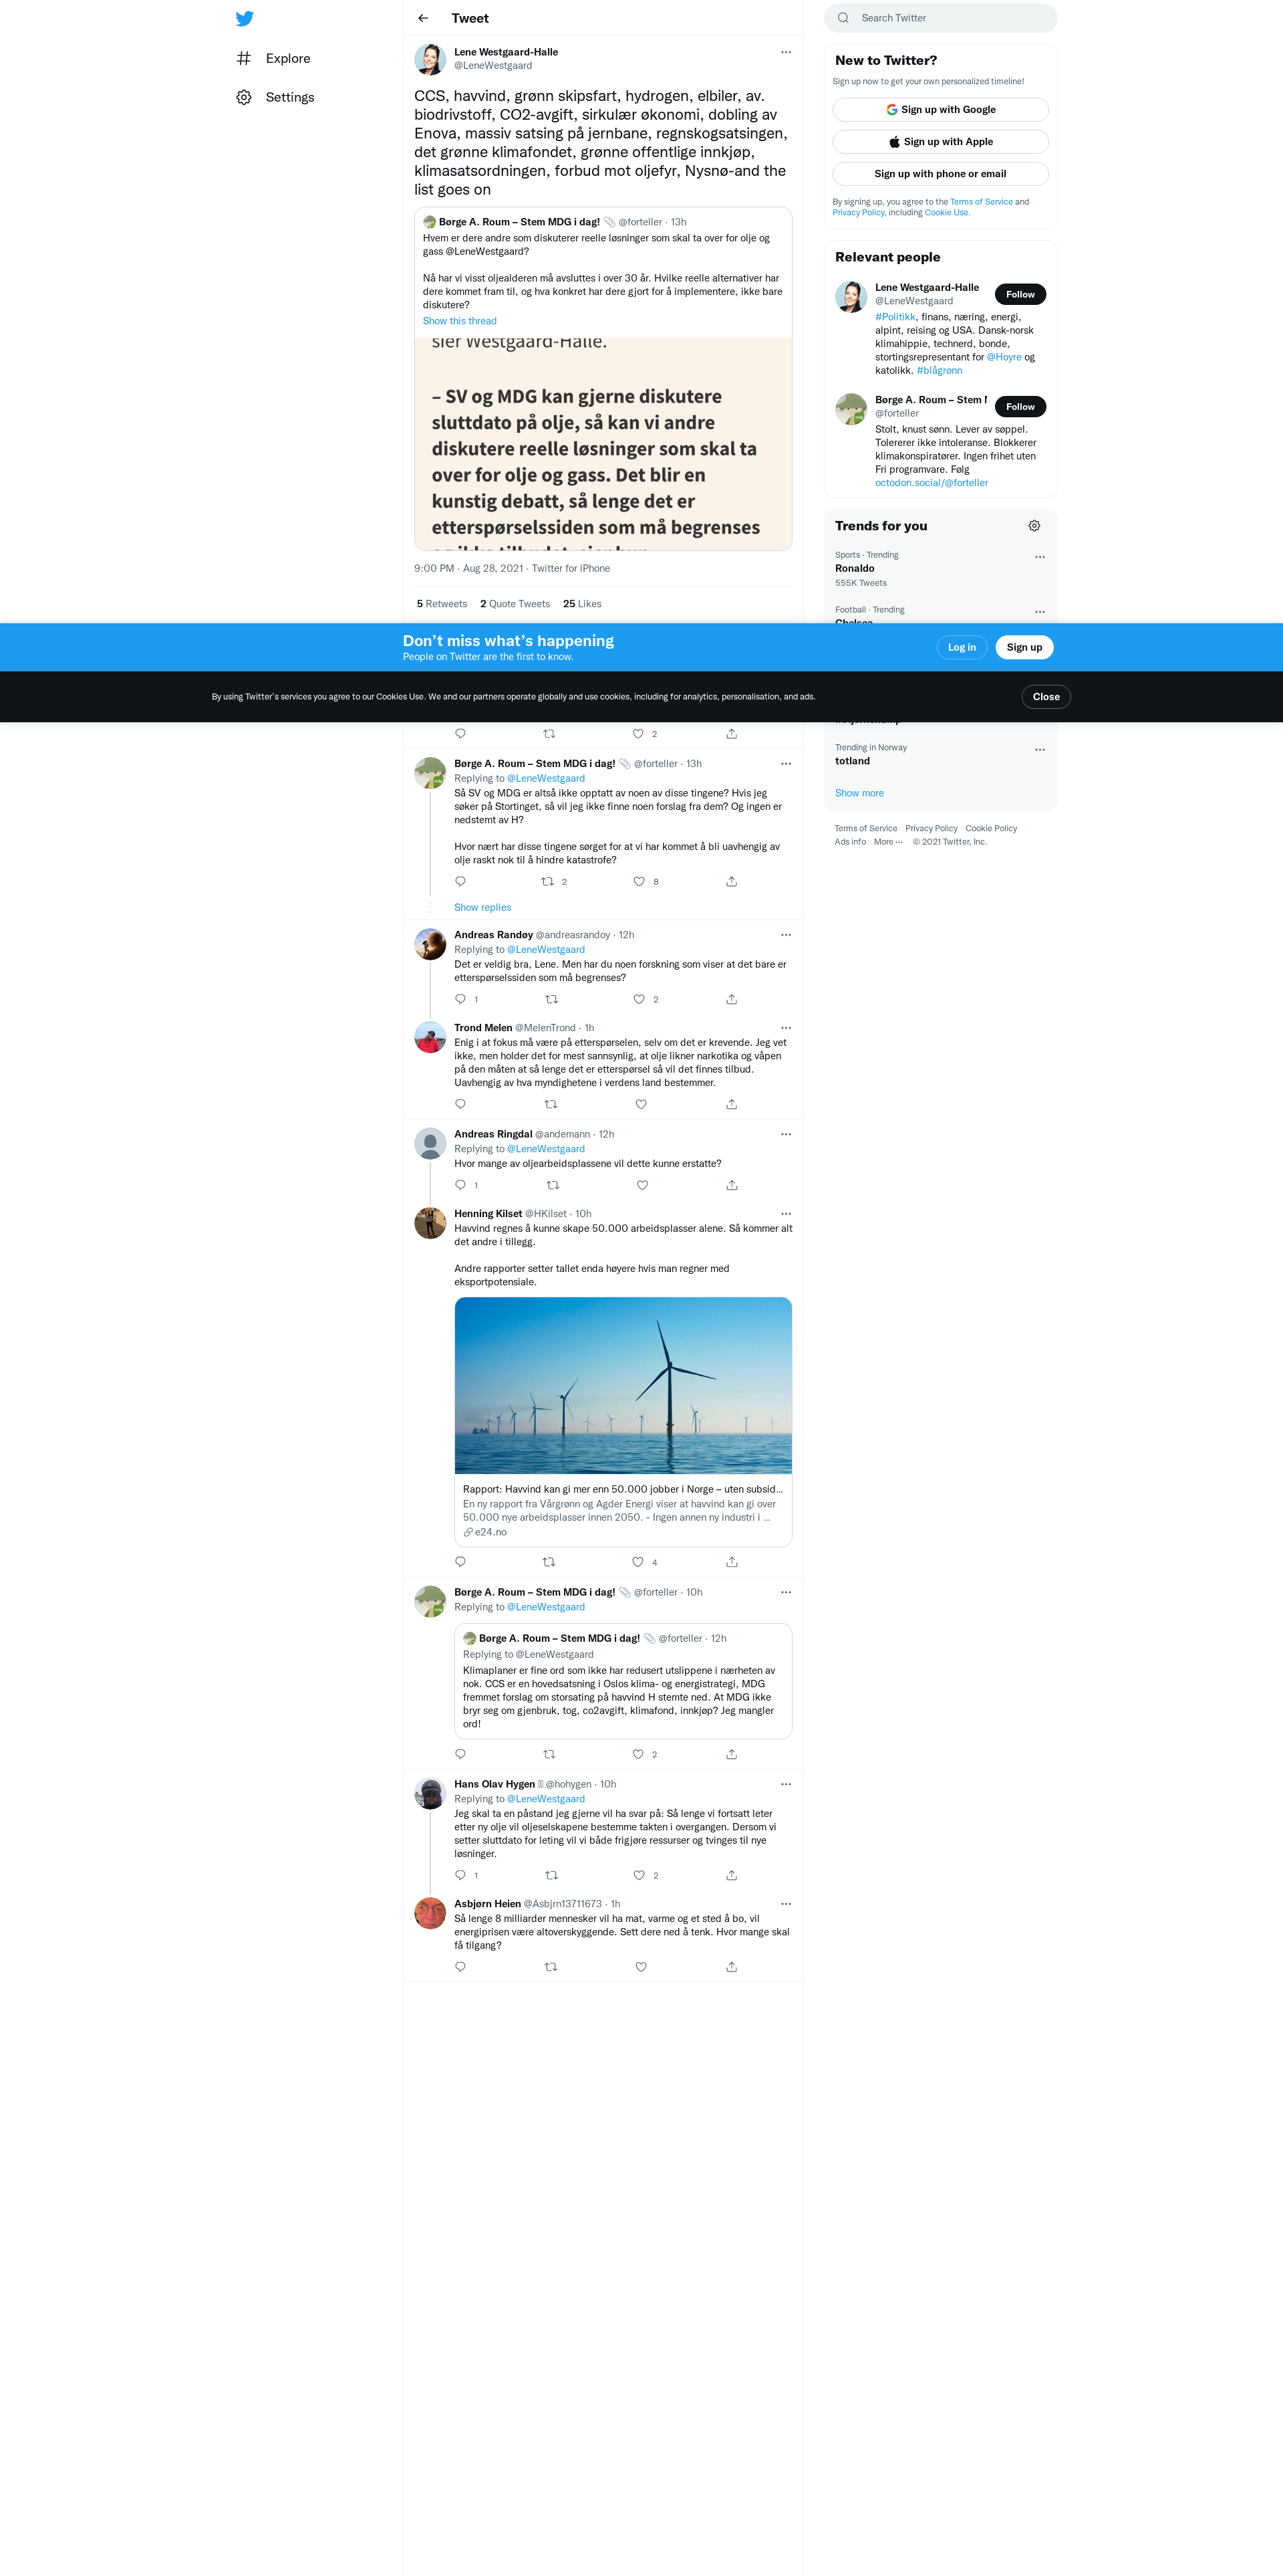Sign up with Google

(x=940, y=109)
